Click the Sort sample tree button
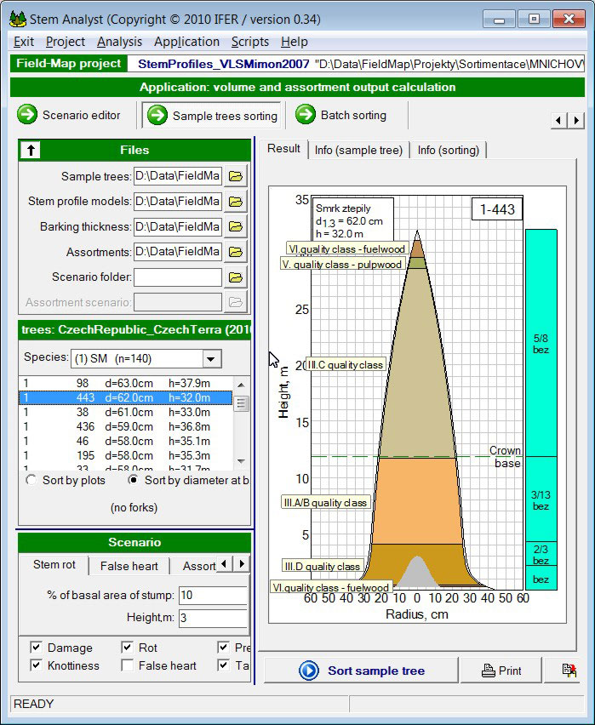 (x=361, y=671)
